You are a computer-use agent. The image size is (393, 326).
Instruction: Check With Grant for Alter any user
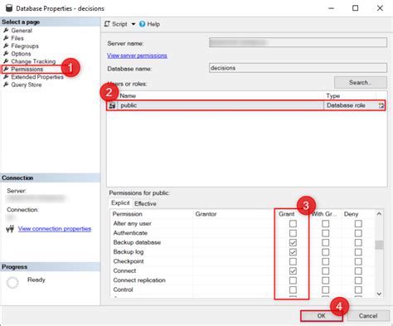[326, 223]
